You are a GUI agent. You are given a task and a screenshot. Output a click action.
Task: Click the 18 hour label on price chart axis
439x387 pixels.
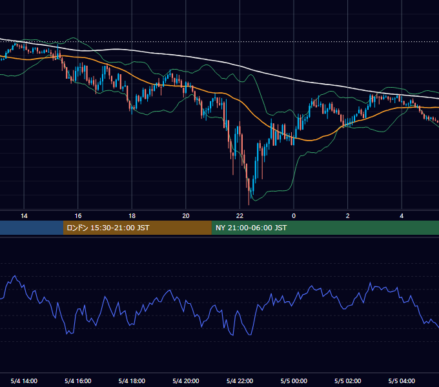pyautogui.click(x=132, y=216)
